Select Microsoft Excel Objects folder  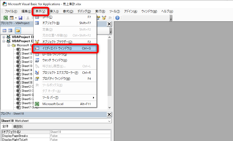click(22, 45)
